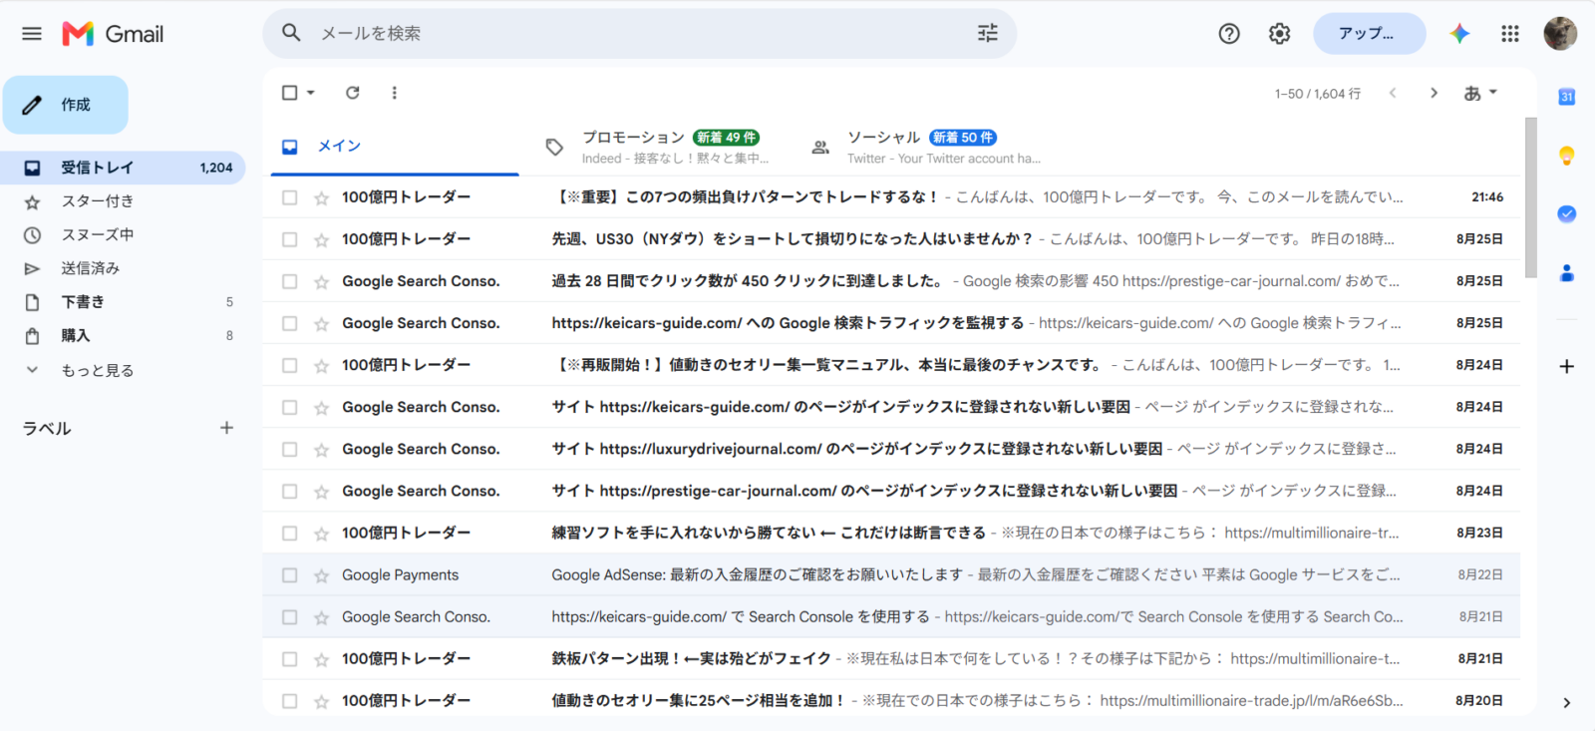This screenshot has height=731, width=1595.
Task: Select the 練習ソフト email checkbox
Action: click(290, 534)
